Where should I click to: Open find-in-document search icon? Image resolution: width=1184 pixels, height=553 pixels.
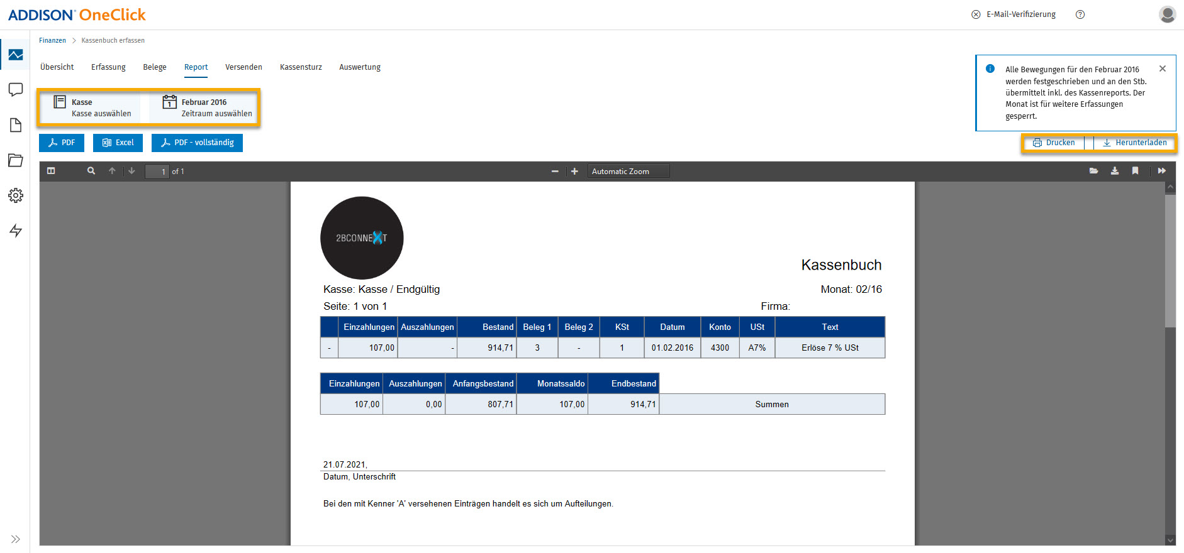point(91,171)
